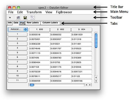Screen dimensions: 133x100
Task: Open the Edit menu
Action: click(20, 12)
